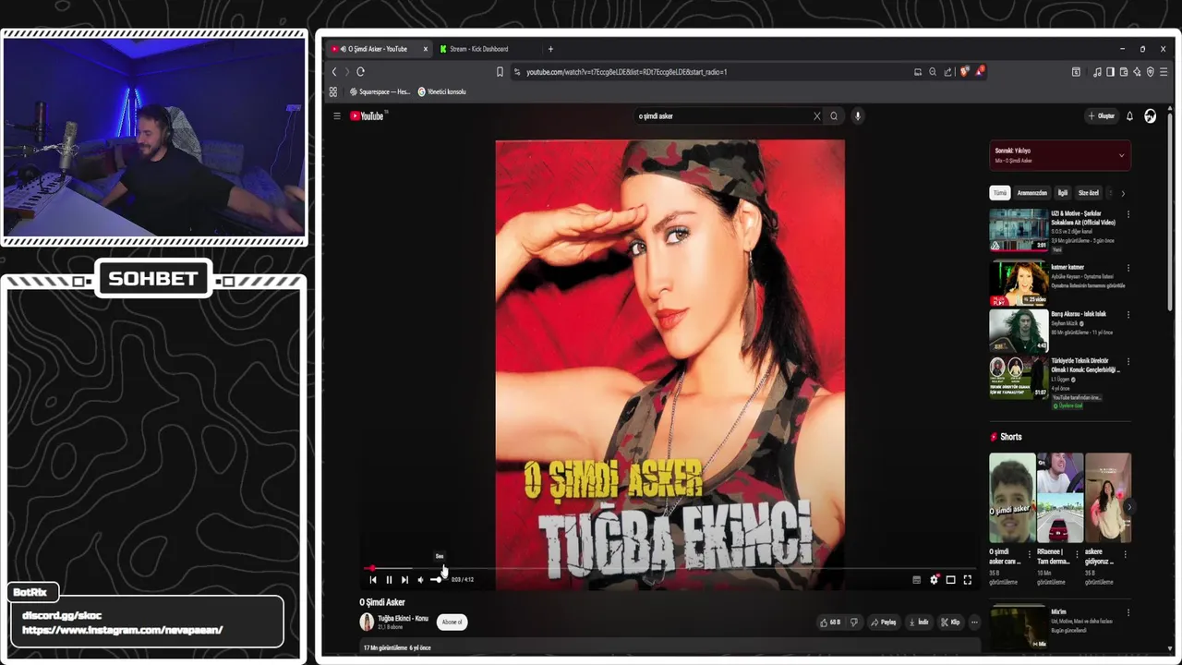This screenshot has height=665, width=1182.
Task: Pause the playing video
Action: [389, 580]
